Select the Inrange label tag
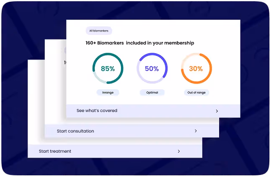Screen dimensions: 271x177 click(x=108, y=92)
